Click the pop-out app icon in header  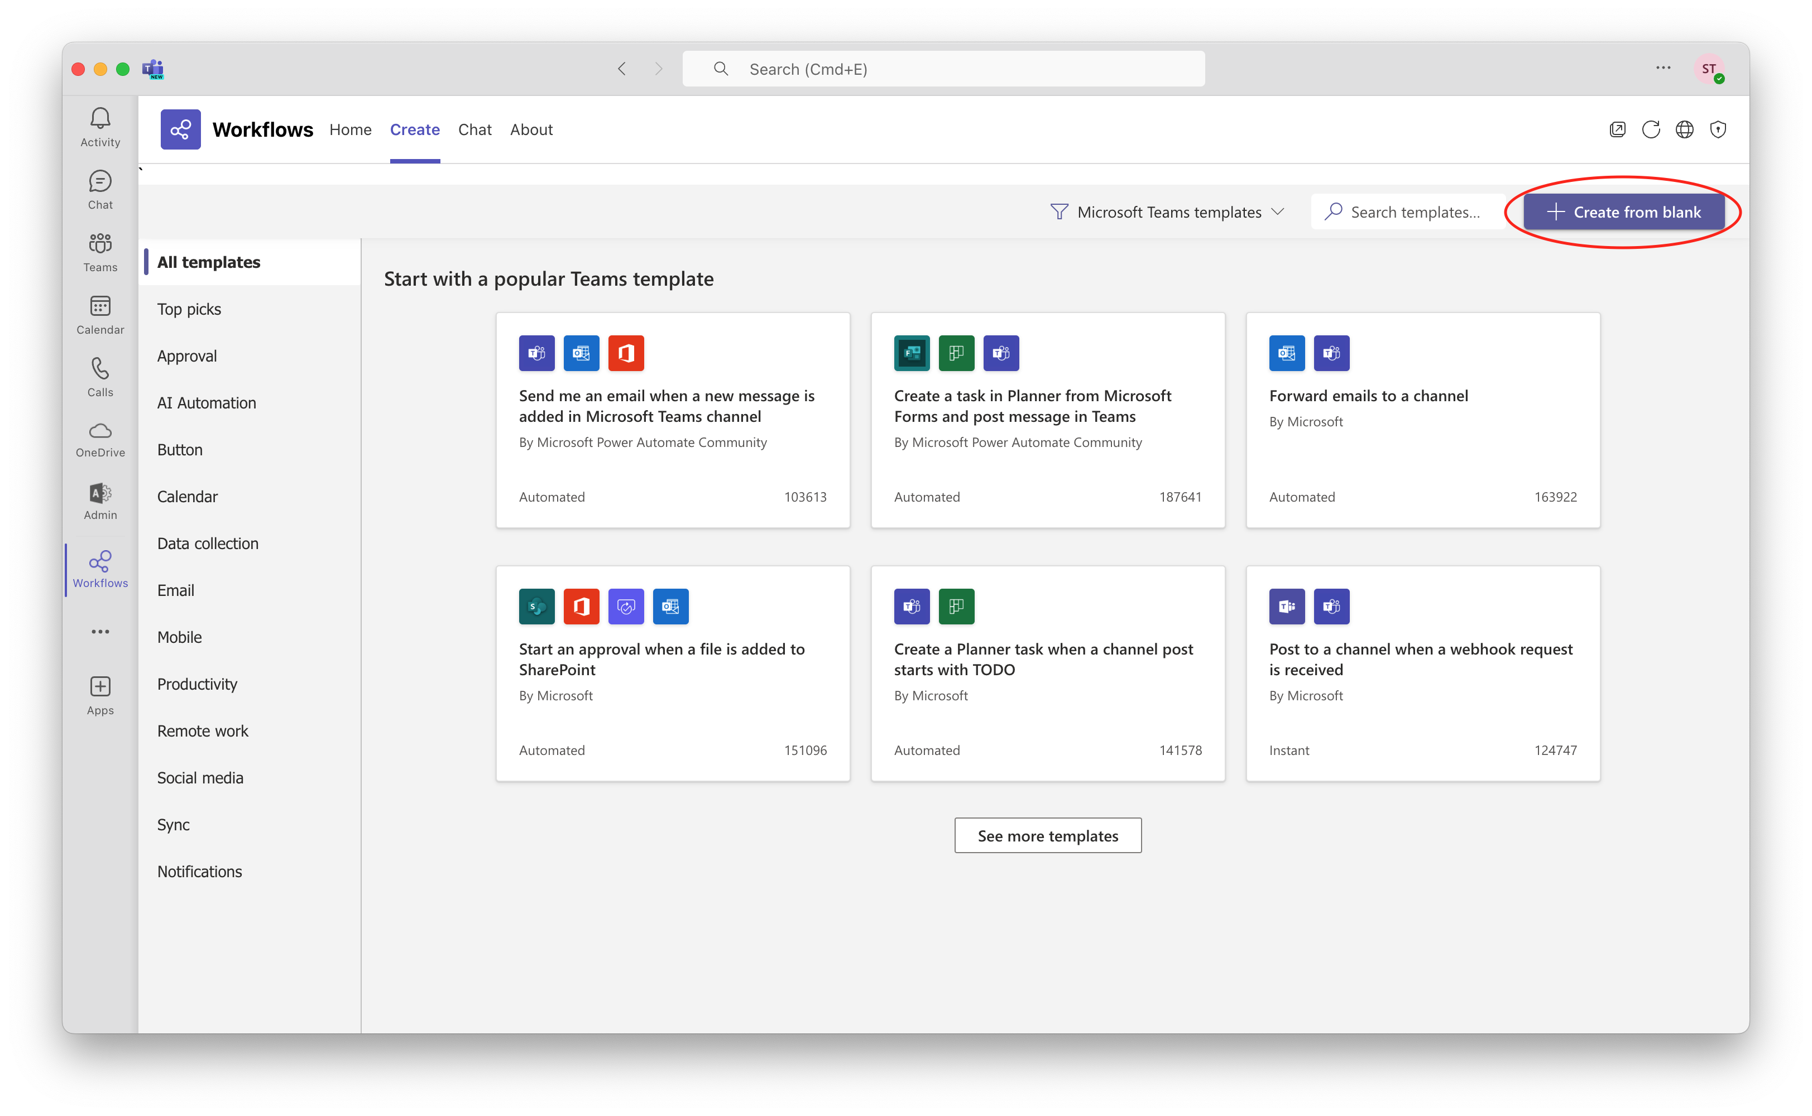[x=1617, y=130]
